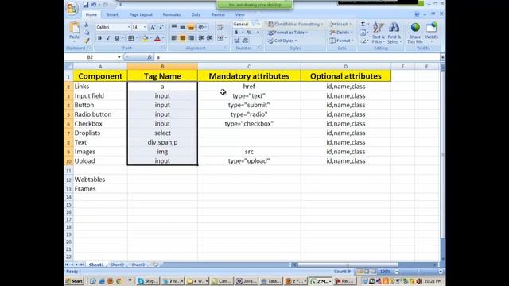Click the Windows Start button
The image size is (509, 286).
coord(74,281)
